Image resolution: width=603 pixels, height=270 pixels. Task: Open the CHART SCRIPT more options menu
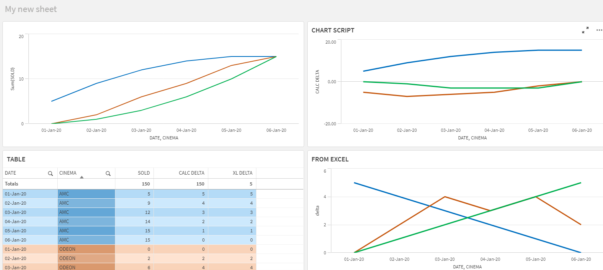coord(599,30)
